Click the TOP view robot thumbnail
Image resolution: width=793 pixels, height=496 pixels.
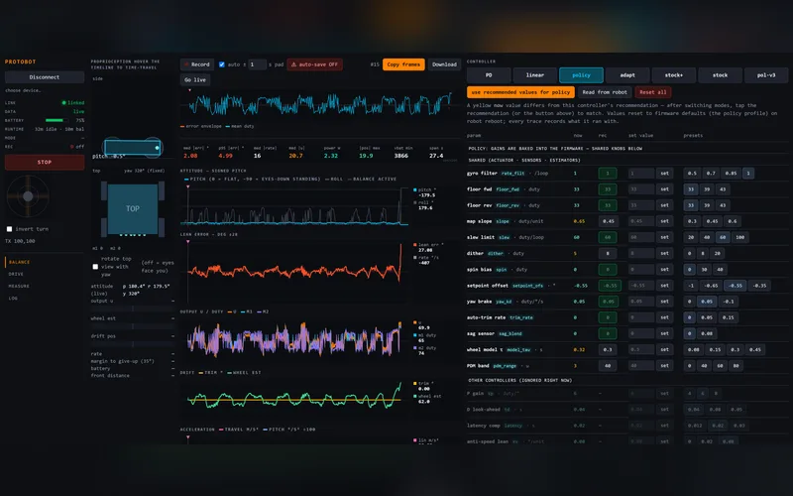[x=133, y=208]
